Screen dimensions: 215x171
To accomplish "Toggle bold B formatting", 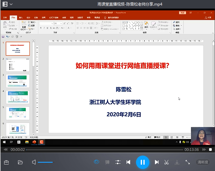I will 41,28.
